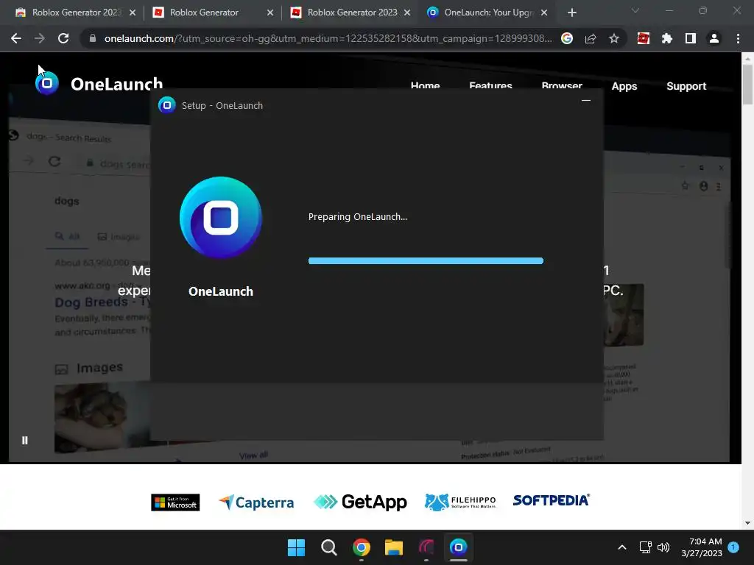Screen dimensions: 754x565
Task: Open Windows taskbar search
Action: tap(329, 547)
